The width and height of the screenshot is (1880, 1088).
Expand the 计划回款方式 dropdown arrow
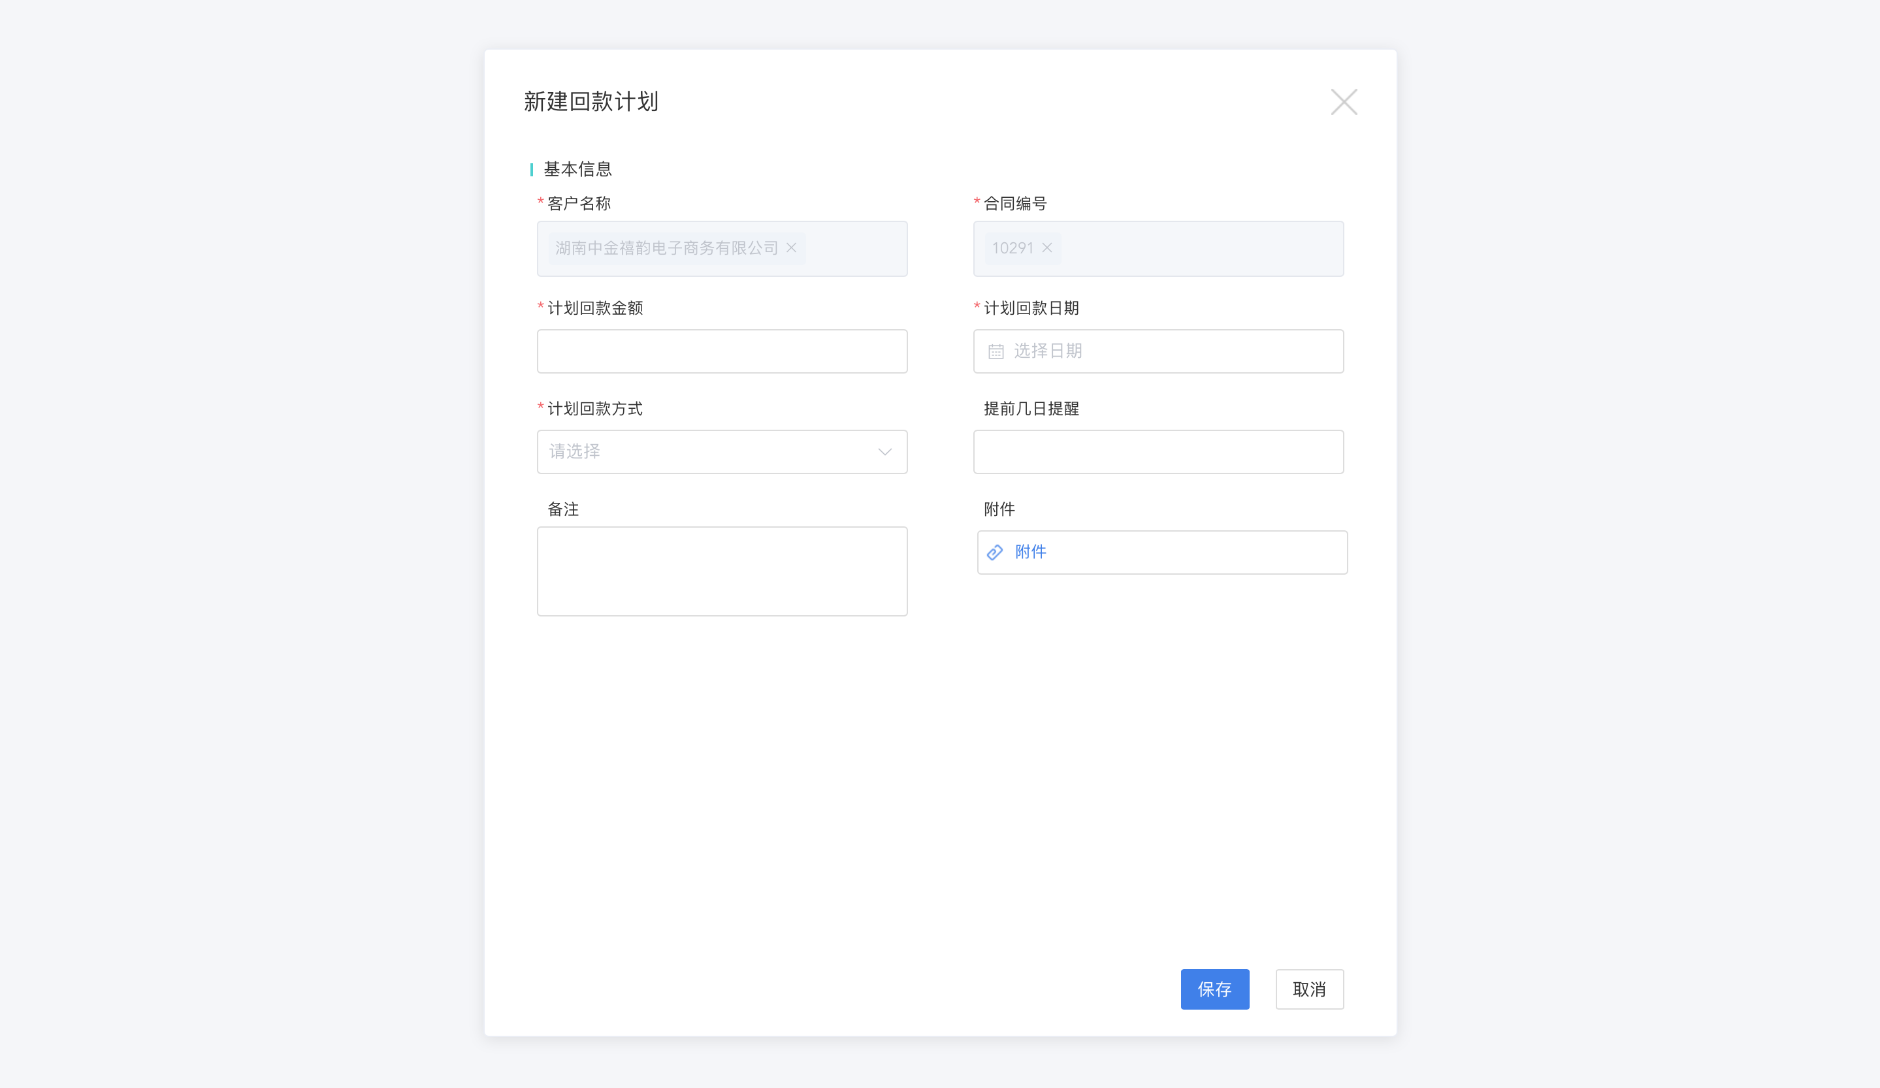[884, 452]
